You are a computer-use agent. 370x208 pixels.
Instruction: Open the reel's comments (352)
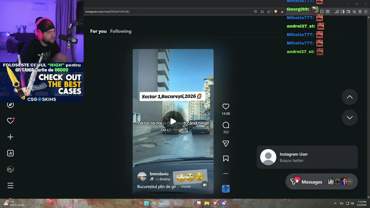click(226, 125)
